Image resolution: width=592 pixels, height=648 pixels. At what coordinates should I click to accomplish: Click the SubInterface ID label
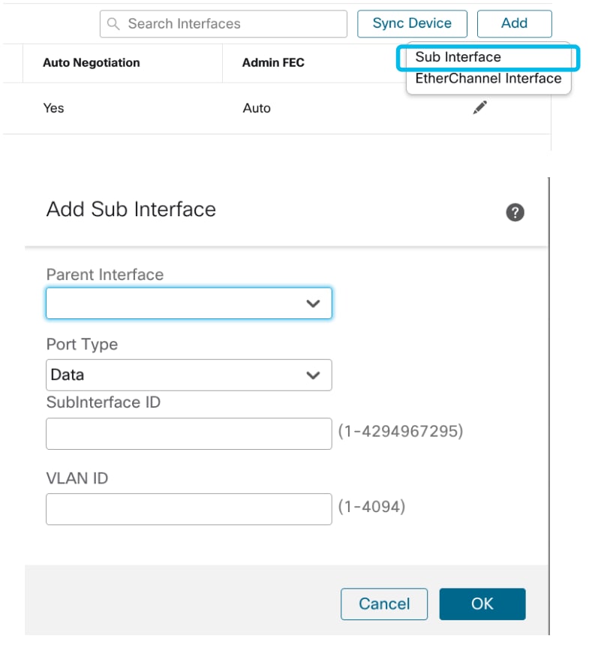104,402
